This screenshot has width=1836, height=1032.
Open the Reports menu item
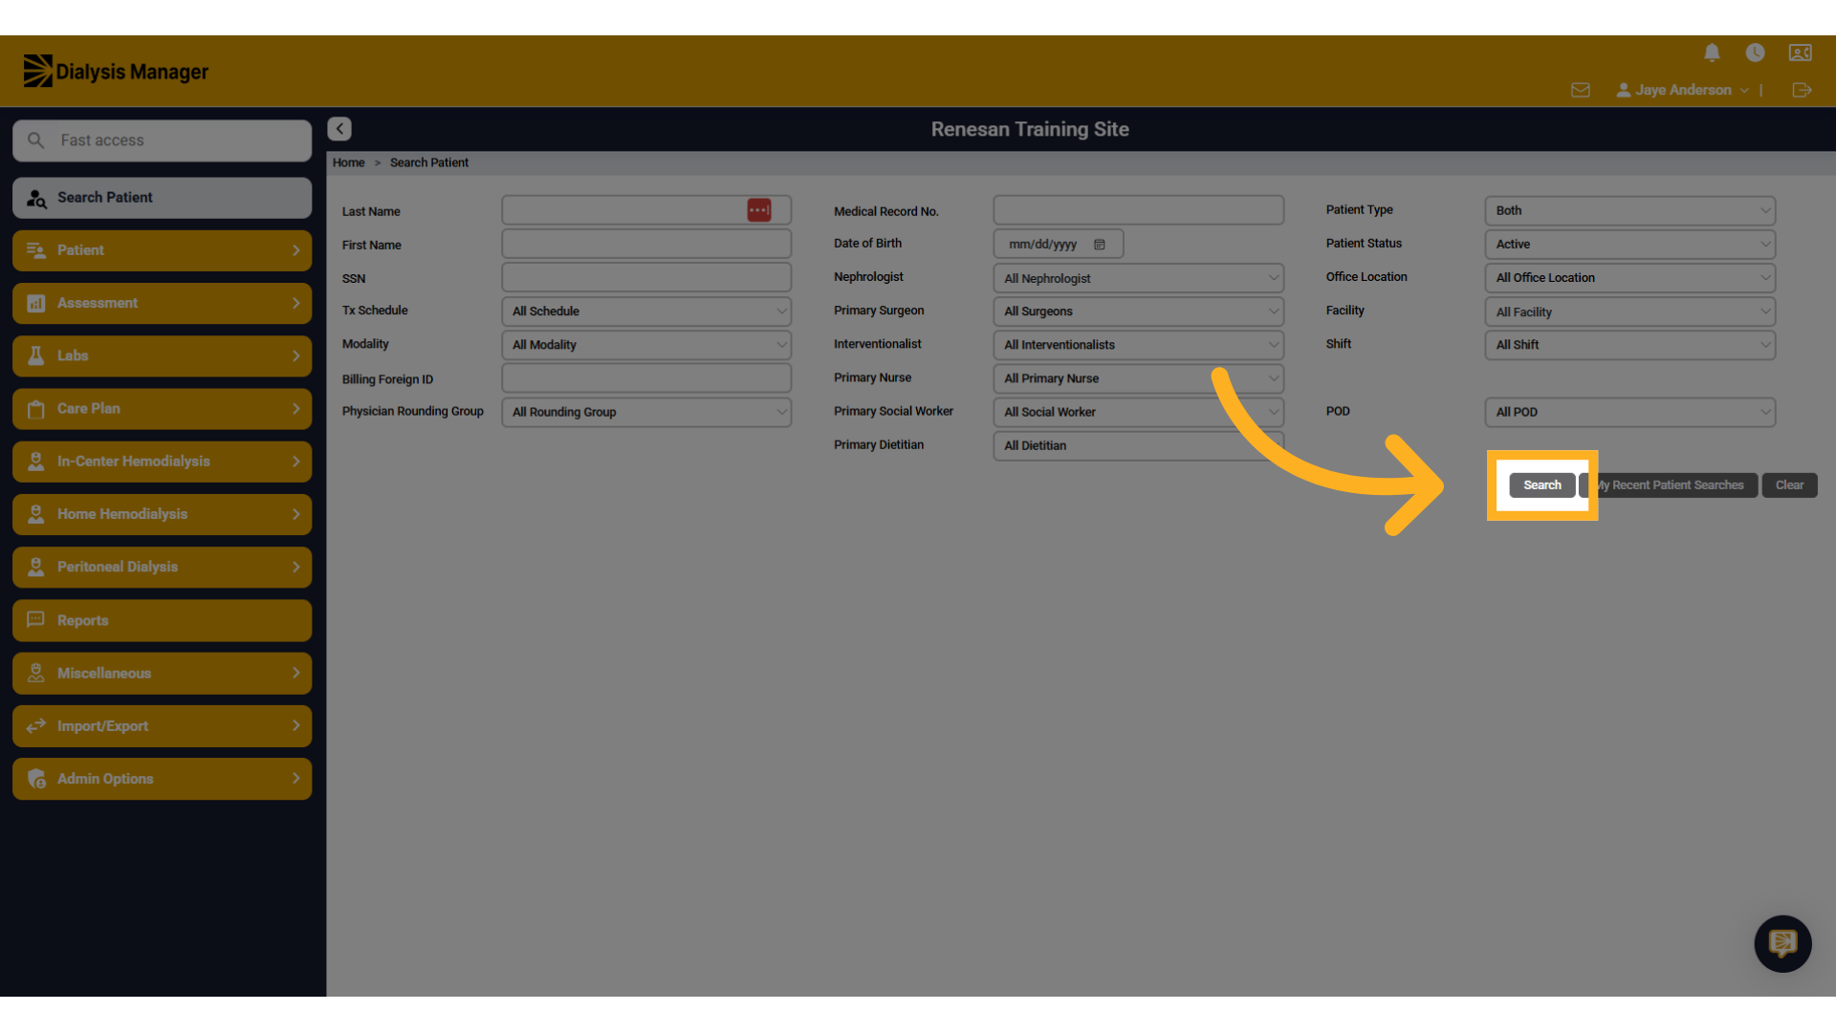click(162, 620)
